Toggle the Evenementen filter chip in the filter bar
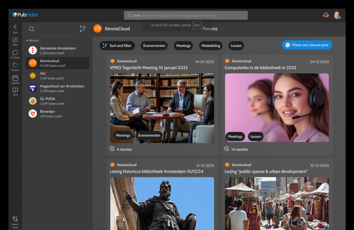Screen dimensions: 354x230 (154, 46)
